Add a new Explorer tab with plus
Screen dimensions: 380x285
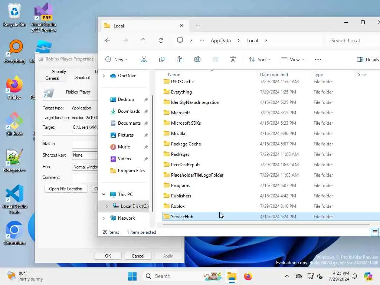coord(198,26)
